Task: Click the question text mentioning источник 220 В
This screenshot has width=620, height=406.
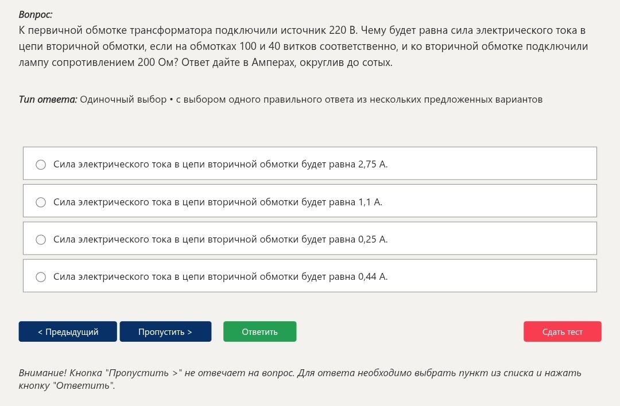Action: click(303, 46)
